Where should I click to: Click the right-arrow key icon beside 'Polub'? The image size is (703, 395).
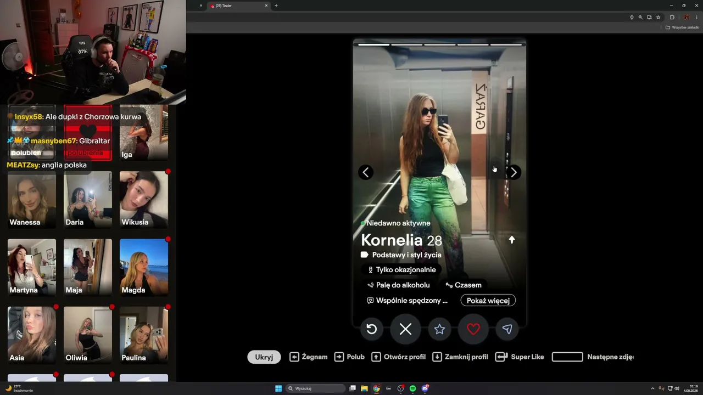pos(339,357)
